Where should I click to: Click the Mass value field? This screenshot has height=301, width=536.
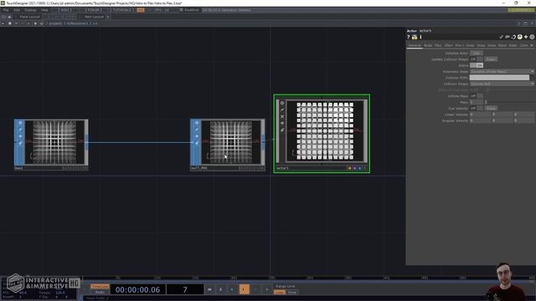[477, 102]
